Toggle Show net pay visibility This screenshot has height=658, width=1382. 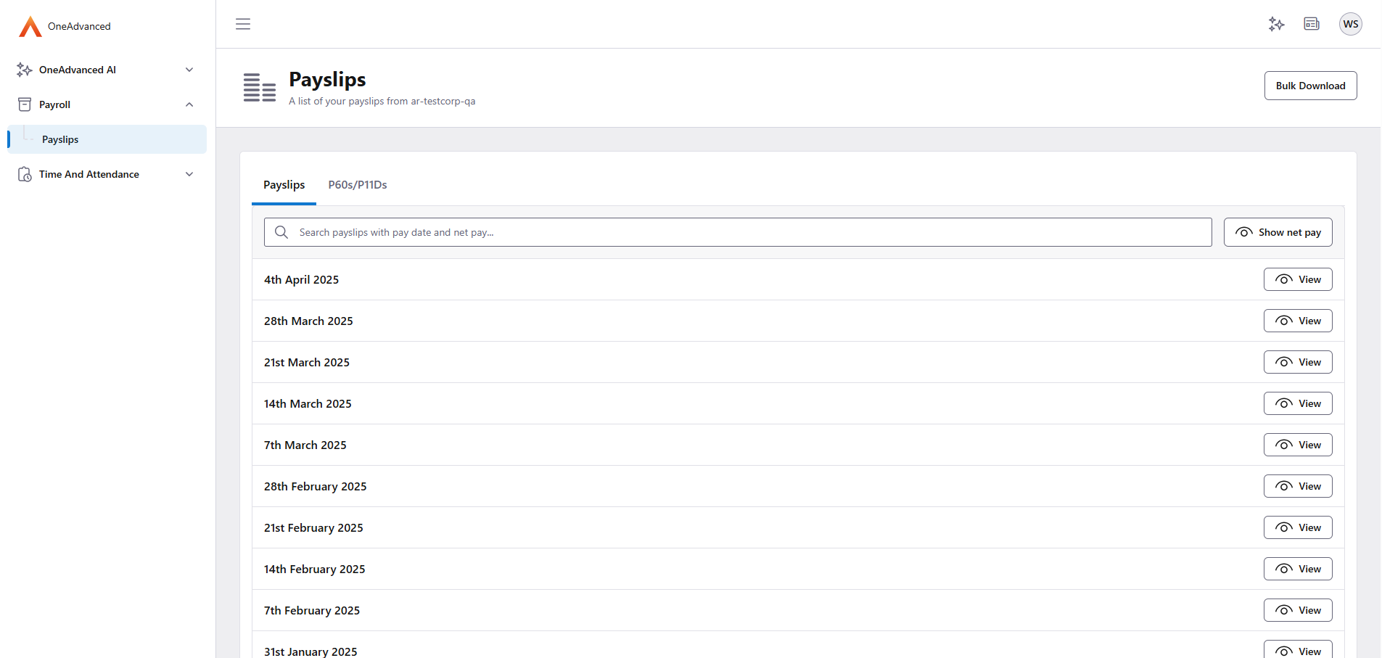1278,232
